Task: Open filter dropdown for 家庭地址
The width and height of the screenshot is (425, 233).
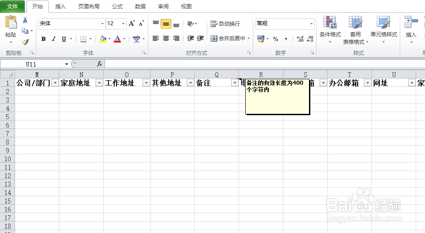Action: (100, 83)
